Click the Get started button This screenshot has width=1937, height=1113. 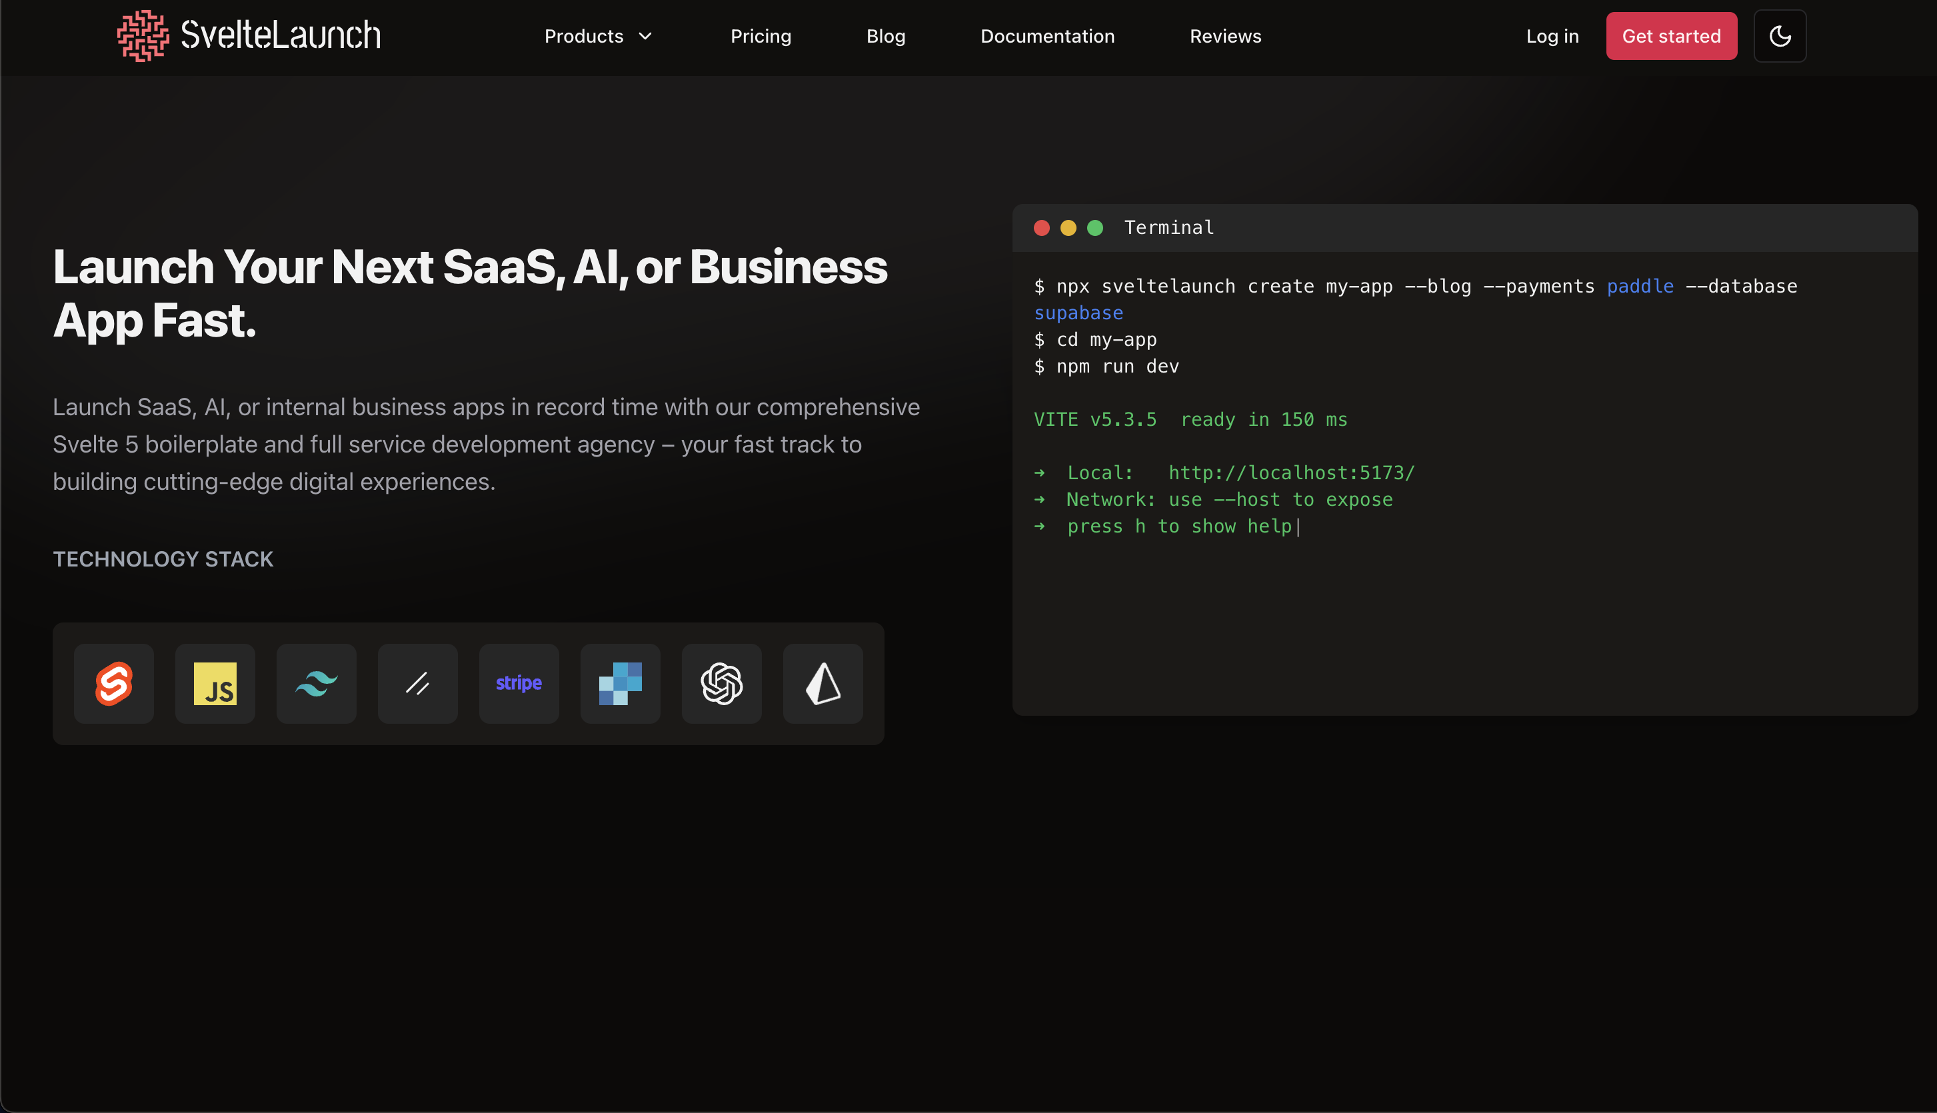tap(1671, 36)
